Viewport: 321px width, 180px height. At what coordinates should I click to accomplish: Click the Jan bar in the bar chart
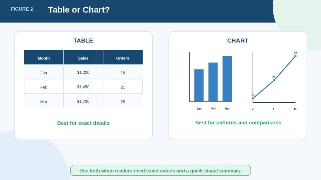(x=199, y=86)
